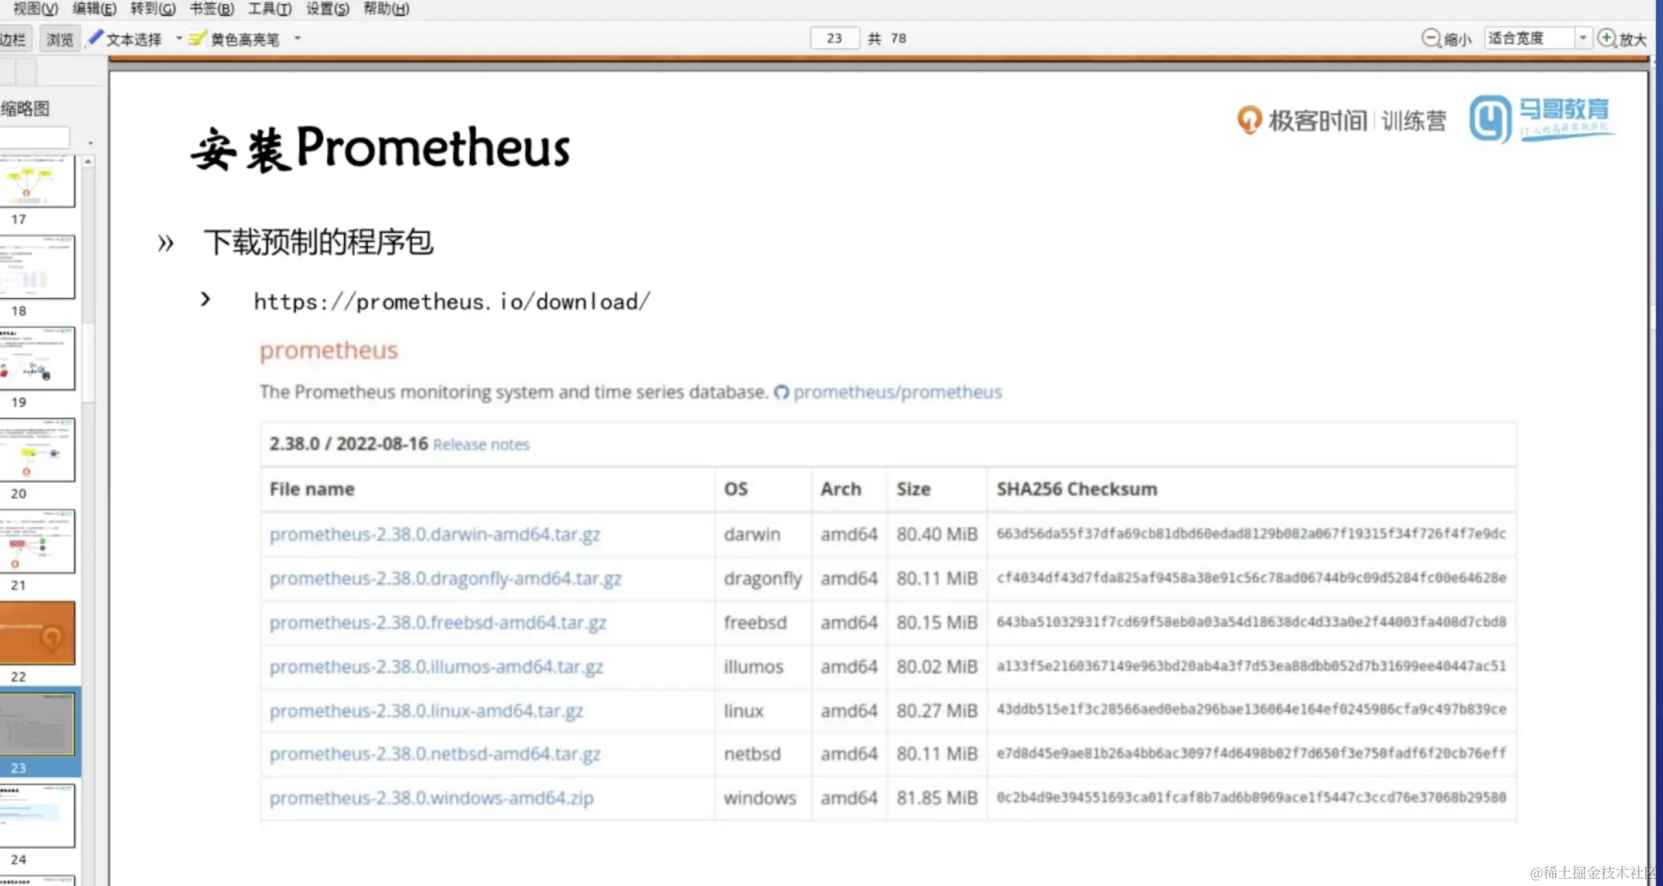This screenshot has height=886, width=1663.
Task: Toggle the 浏览 browse mode button
Action: point(60,38)
